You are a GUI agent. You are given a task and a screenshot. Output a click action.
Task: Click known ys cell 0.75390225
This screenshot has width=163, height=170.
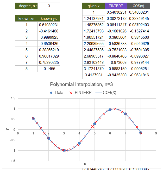pos(49,63)
